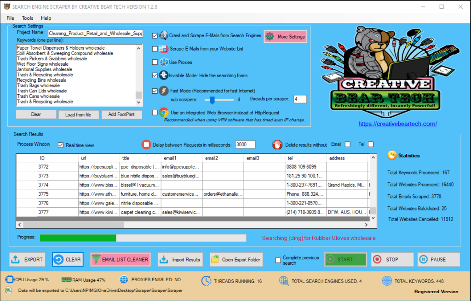Click the url column header

tap(99, 158)
